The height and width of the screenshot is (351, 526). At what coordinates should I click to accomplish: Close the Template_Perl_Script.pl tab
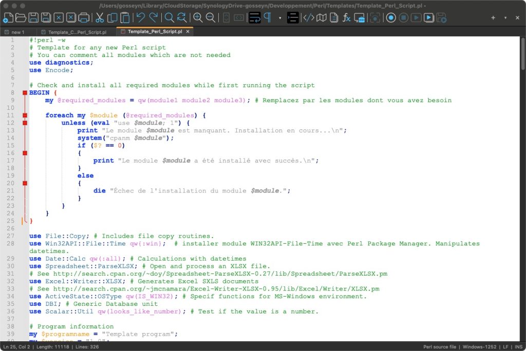(188, 31)
